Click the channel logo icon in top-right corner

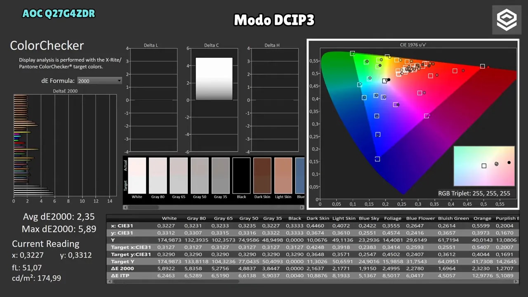[x=507, y=20]
